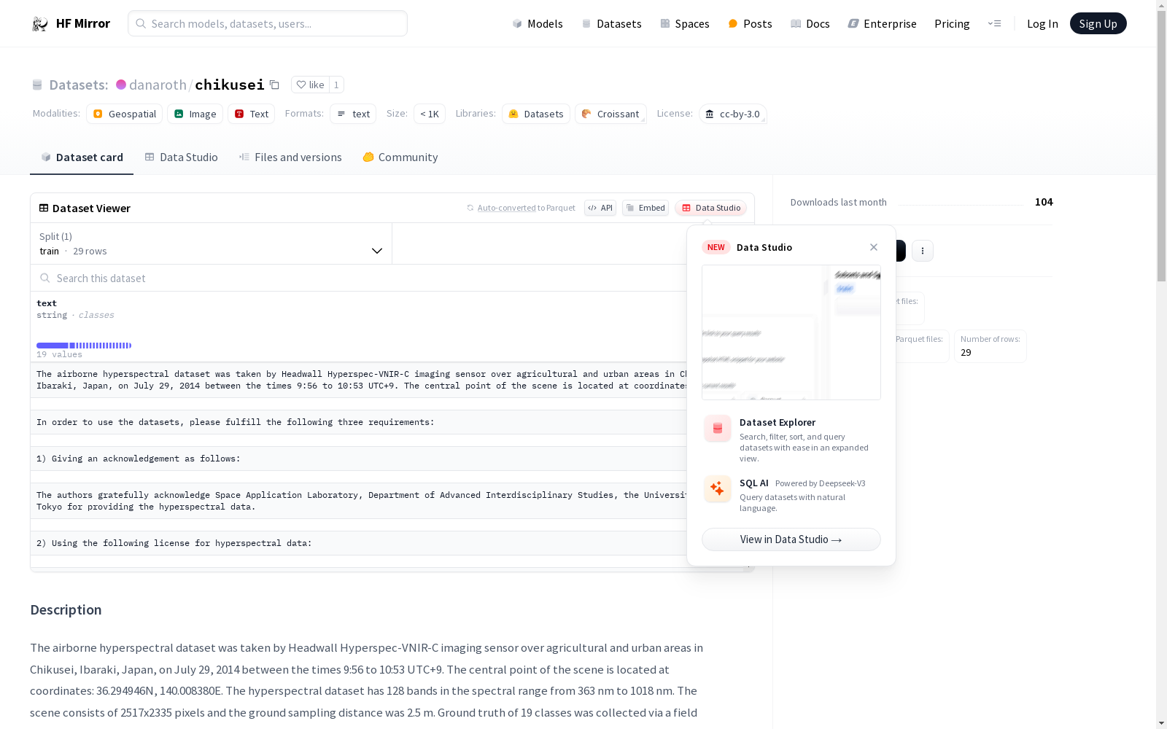The height and width of the screenshot is (729, 1167).
Task: Select the Text modality tag
Action: (x=251, y=114)
